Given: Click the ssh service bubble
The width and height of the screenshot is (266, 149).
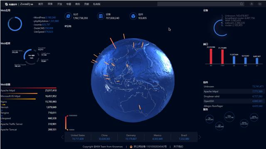Looking at the screenshot, I should (x=219, y=126).
